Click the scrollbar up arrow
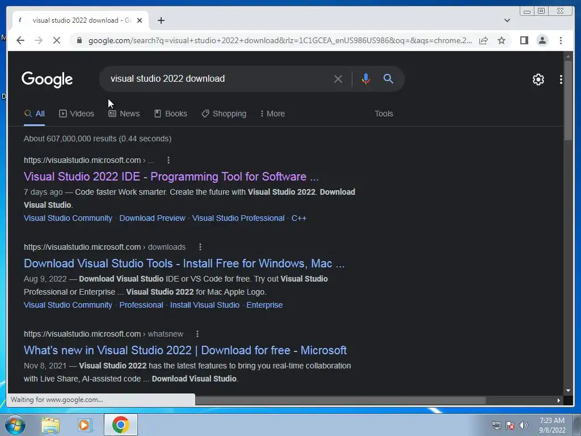581x436 pixels. point(568,56)
